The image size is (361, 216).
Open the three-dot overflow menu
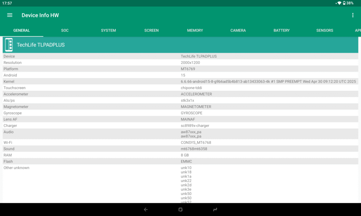[353, 15]
